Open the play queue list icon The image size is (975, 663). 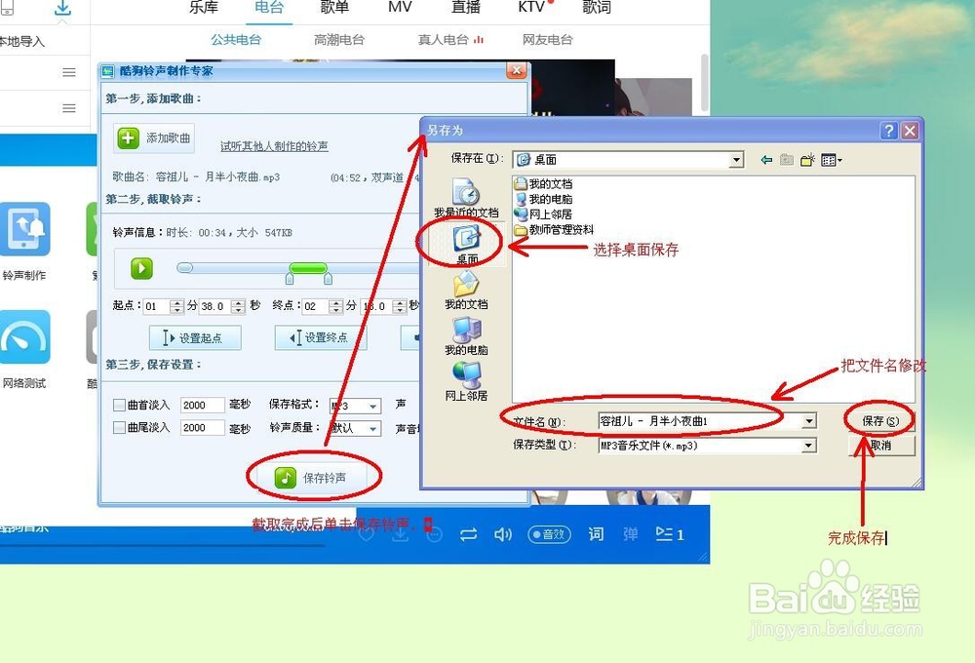pos(670,534)
